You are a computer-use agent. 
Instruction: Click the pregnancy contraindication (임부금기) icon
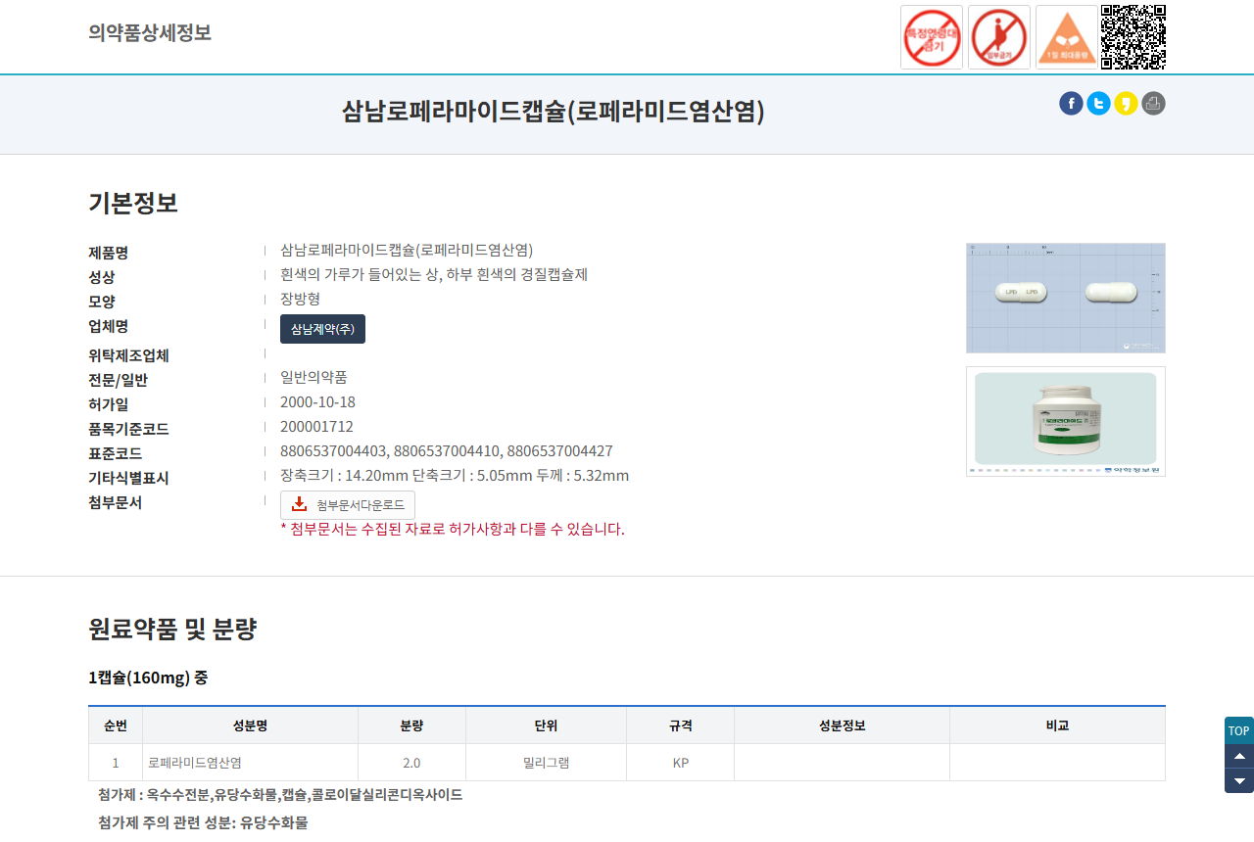point(999,37)
